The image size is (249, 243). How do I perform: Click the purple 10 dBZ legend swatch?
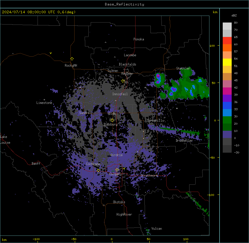pyautogui.click(x=227, y=134)
